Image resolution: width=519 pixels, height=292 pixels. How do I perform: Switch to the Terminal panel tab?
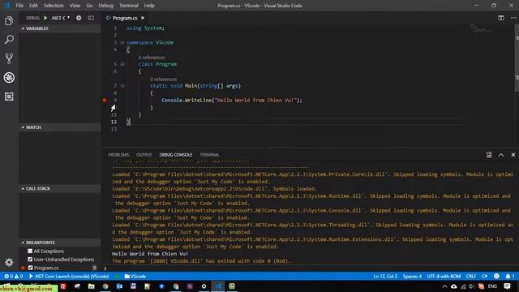point(209,155)
